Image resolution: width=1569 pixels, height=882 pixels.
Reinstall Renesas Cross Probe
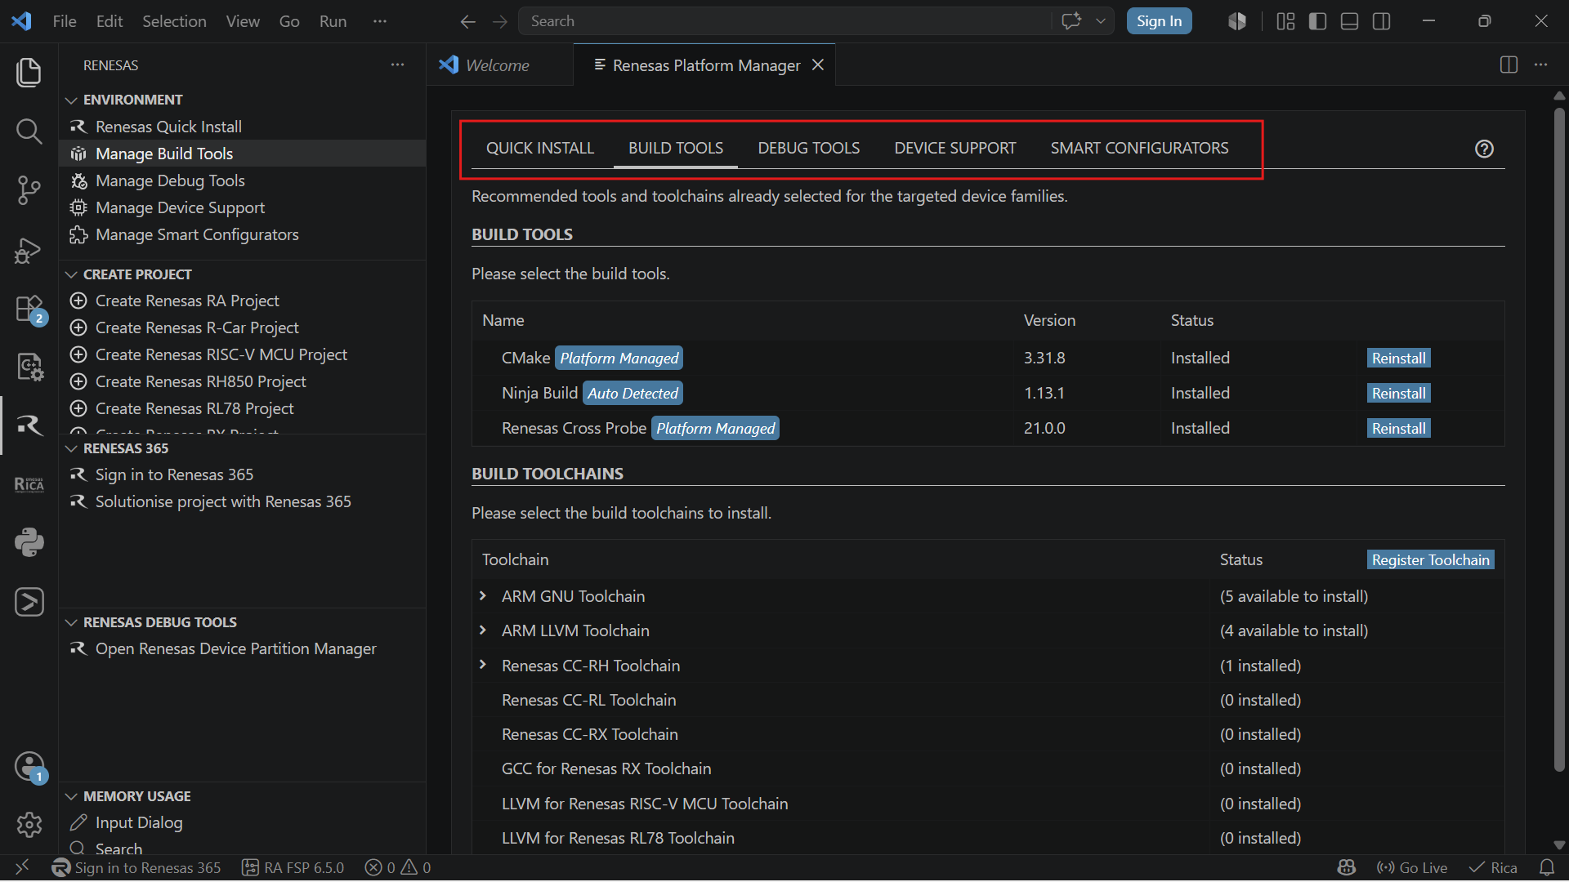[1398, 428]
